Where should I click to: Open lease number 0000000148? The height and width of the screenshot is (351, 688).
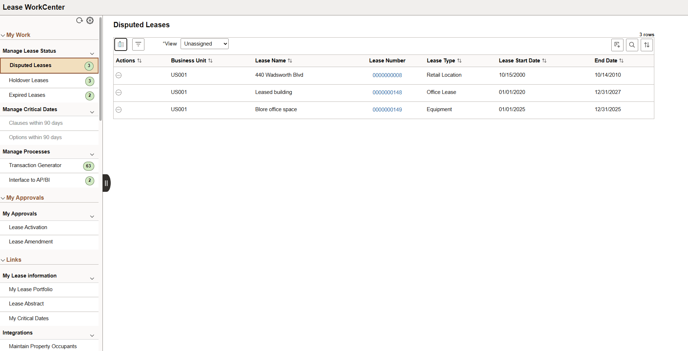pyautogui.click(x=387, y=93)
